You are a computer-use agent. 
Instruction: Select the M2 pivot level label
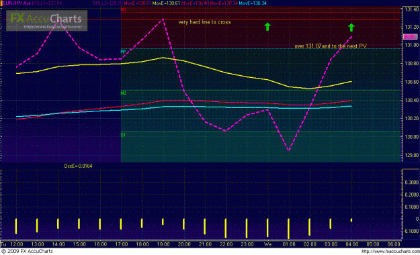point(124,93)
